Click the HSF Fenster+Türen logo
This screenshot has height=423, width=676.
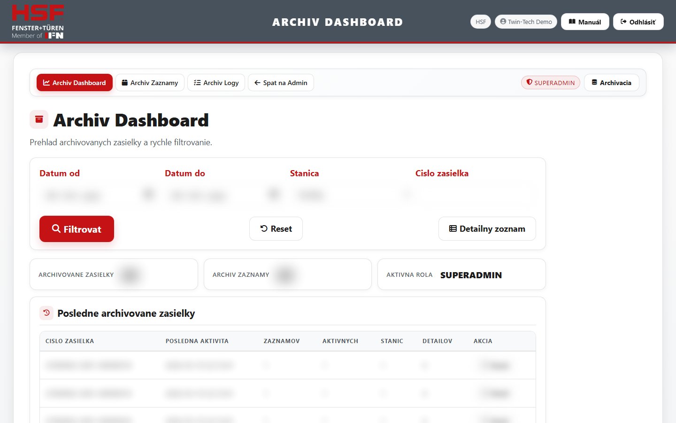pos(38,22)
